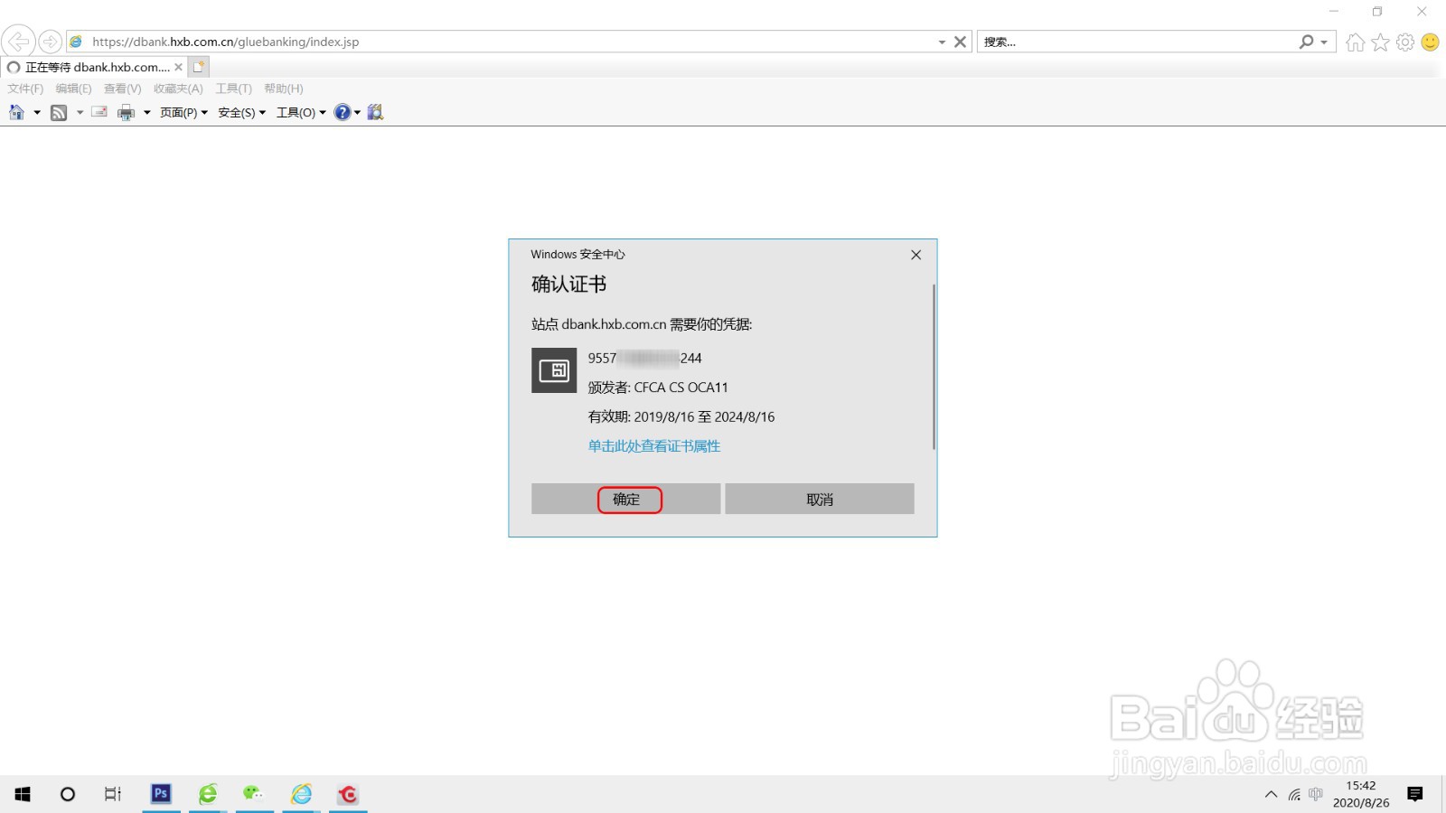This screenshot has height=813, width=1446.
Task: Click the certificate dialog scrollbar
Action: [x=934, y=367]
